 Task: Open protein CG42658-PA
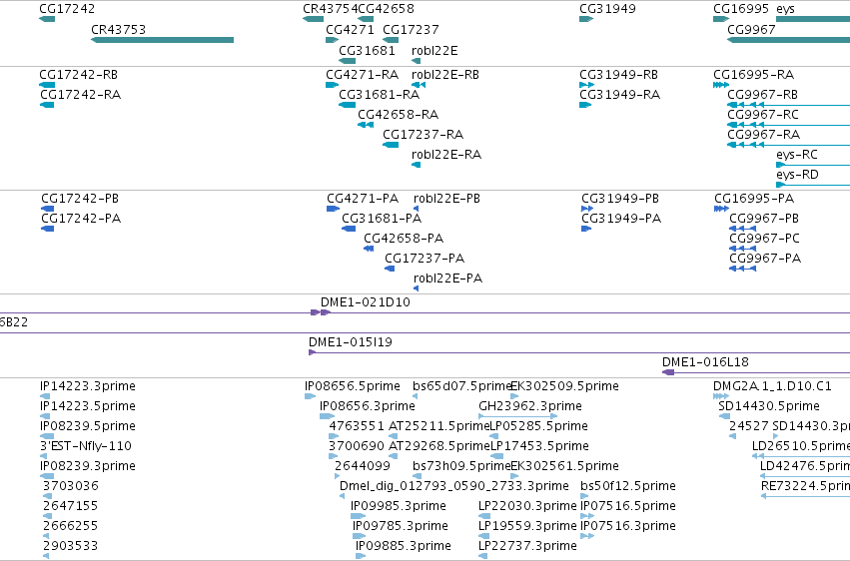404,239
